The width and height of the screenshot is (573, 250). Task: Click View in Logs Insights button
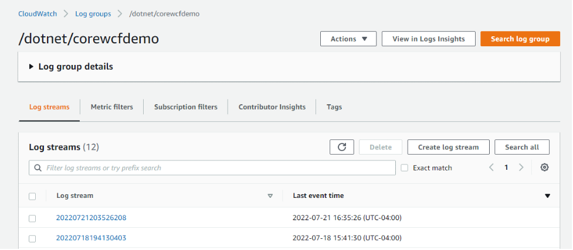(428, 39)
